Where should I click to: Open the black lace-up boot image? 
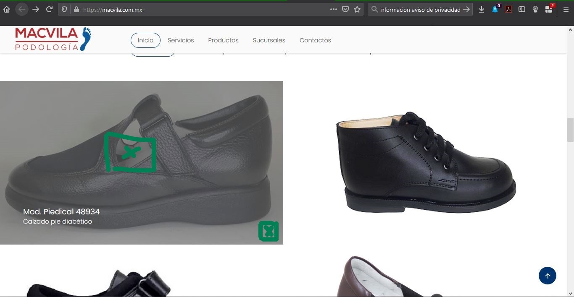(426, 162)
